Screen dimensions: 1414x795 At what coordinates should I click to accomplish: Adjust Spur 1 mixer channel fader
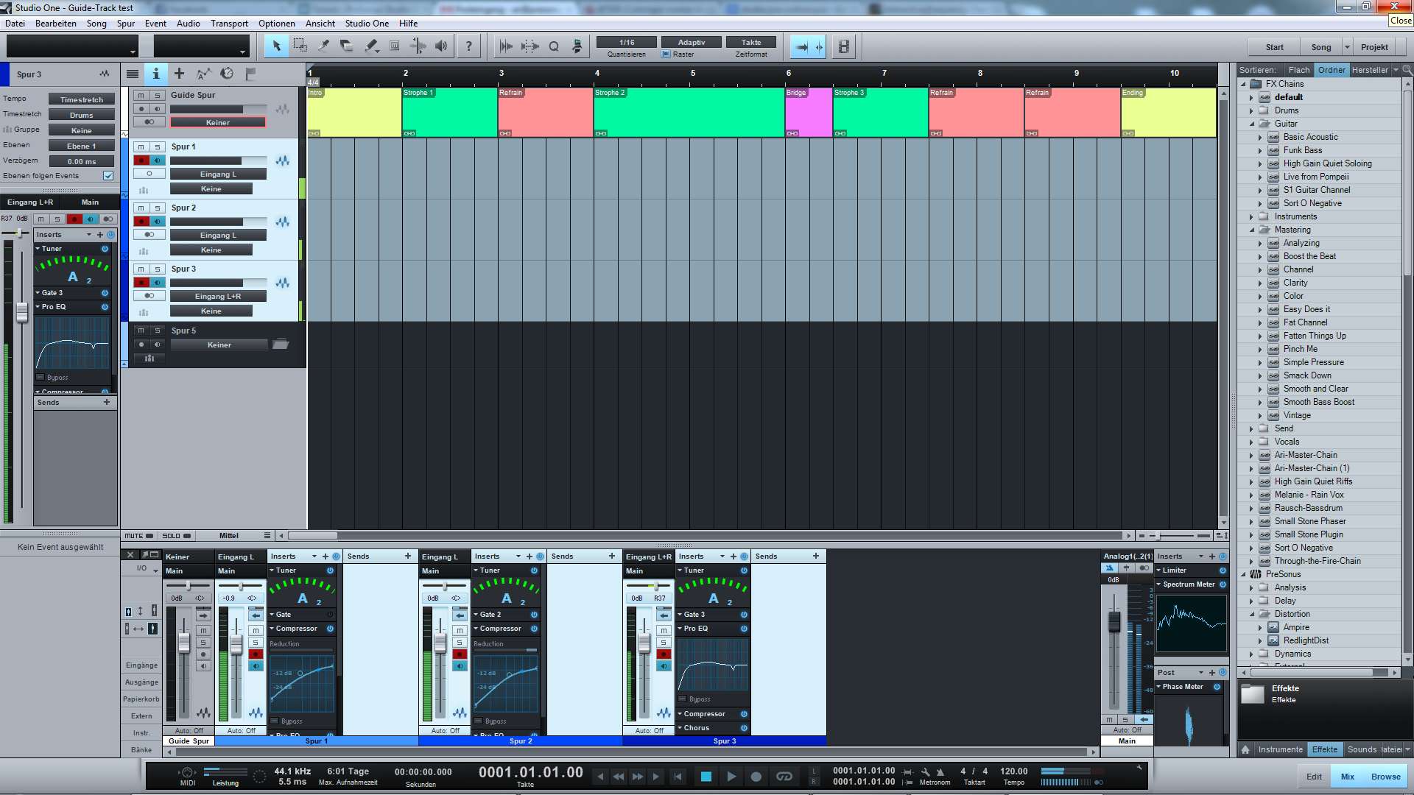pos(236,644)
